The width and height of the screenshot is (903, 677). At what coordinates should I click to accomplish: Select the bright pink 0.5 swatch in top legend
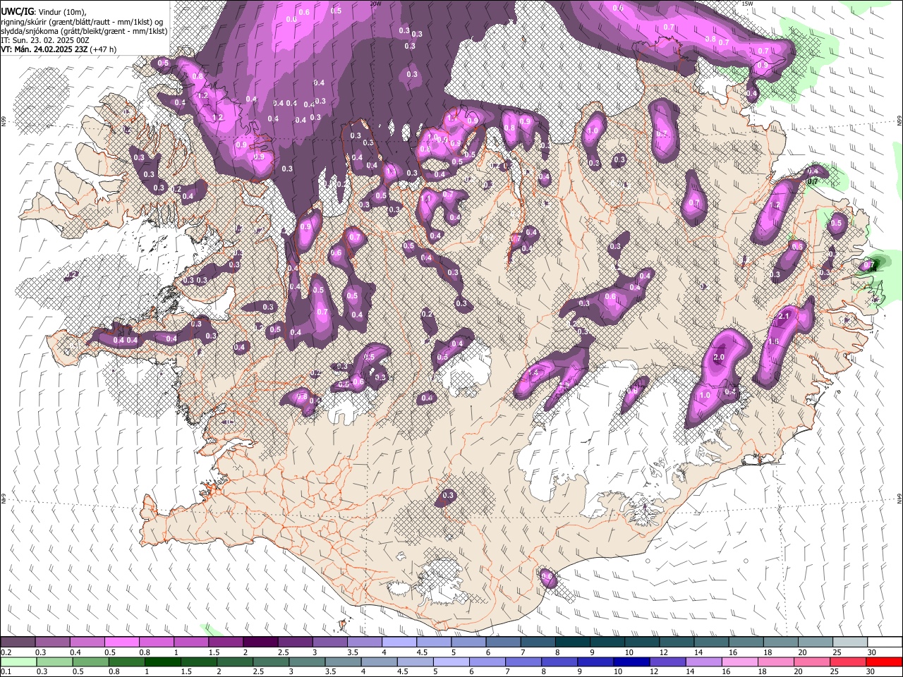[x=121, y=642]
